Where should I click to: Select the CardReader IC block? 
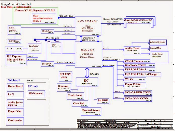click(35, 49)
